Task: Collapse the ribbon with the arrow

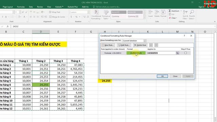Action: [215, 22]
